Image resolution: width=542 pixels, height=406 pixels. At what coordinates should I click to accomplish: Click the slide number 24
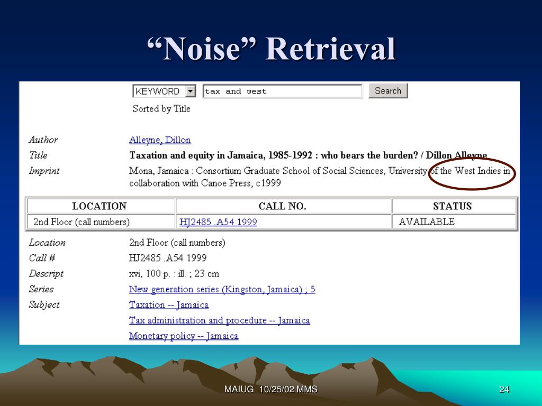click(504, 390)
